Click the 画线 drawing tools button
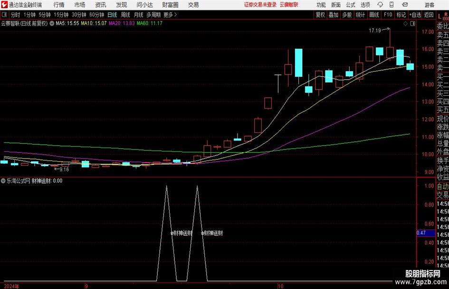449x289 pixels. [374, 15]
